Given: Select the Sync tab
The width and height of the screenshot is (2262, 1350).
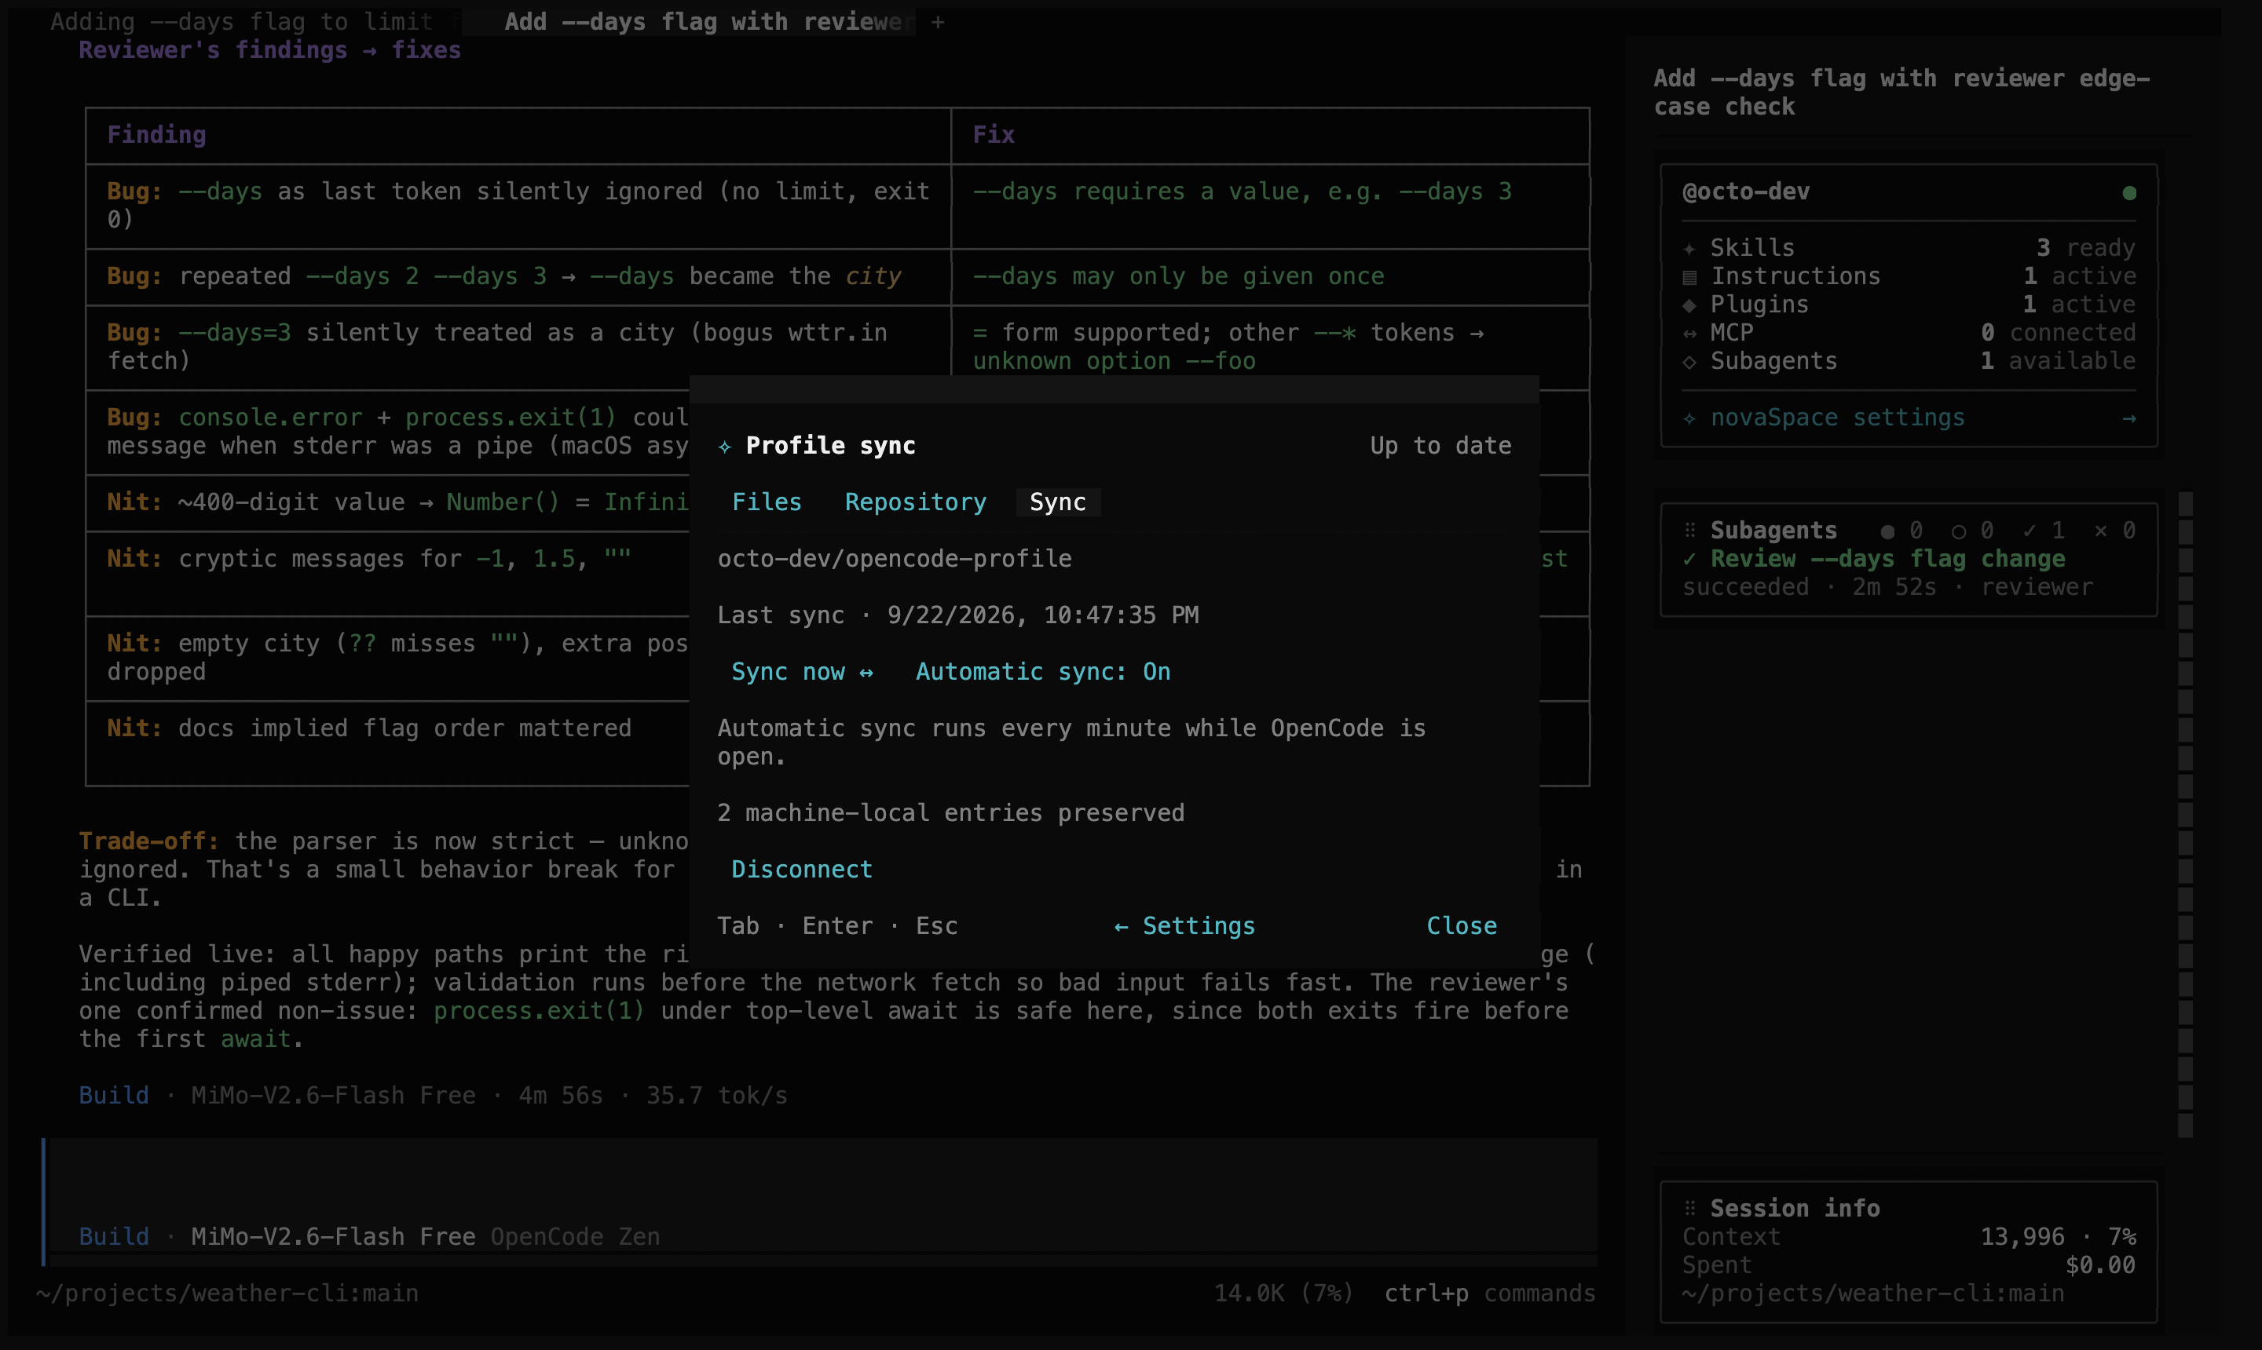Looking at the screenshot, I should (x=1058, y=502).
